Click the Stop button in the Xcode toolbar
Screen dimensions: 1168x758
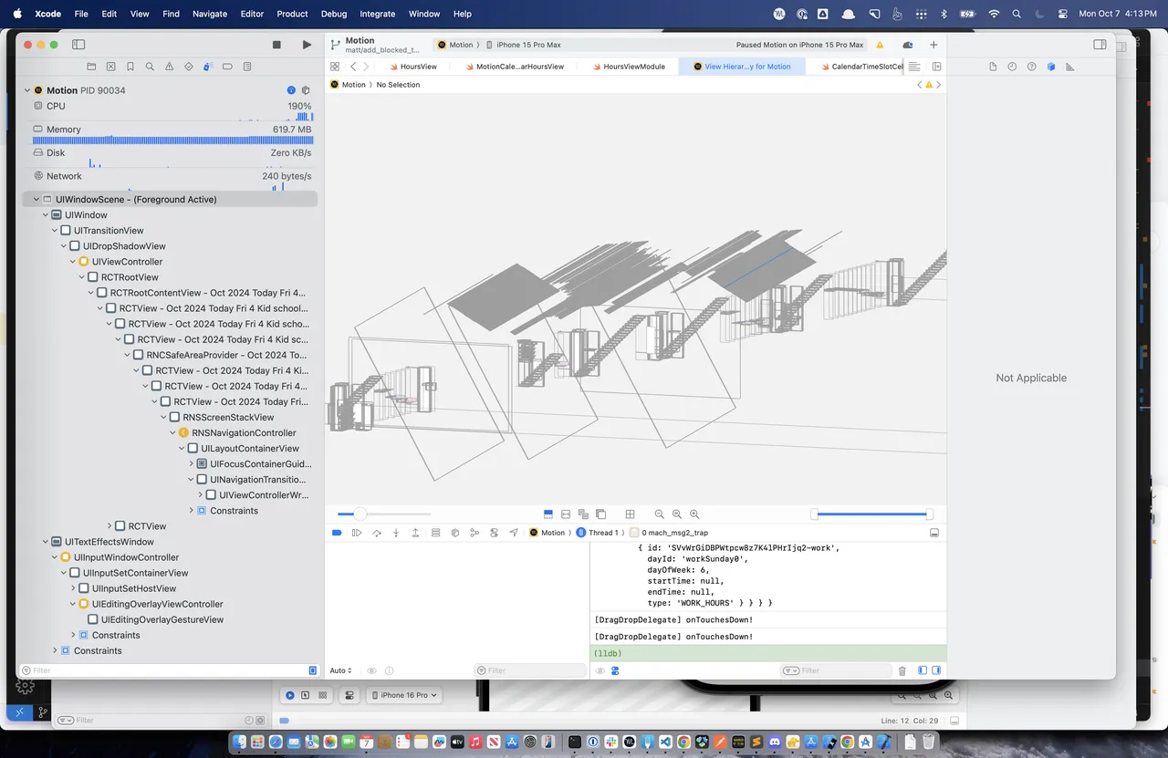click(276, 45)
